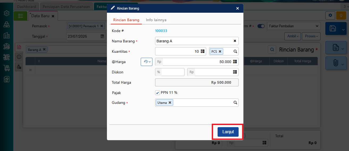Screen dimensions: 349x151
Task: Remove Barang A tag in background search
Action: pos(44,49)
